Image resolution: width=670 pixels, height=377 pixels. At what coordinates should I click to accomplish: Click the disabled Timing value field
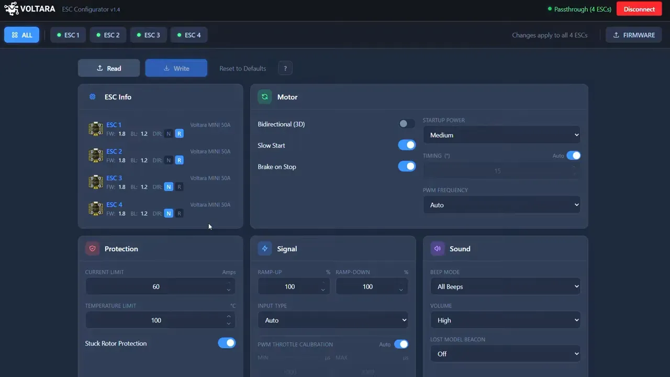502,171
